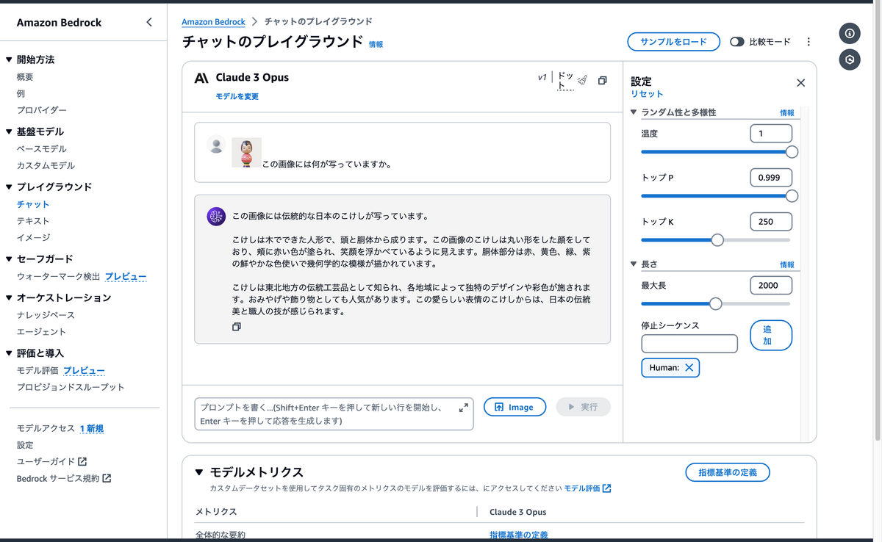Collapse the 開始方法 sidebar section
The height and width of the screenshot is (542, 882).
click(x=9, y=59)
